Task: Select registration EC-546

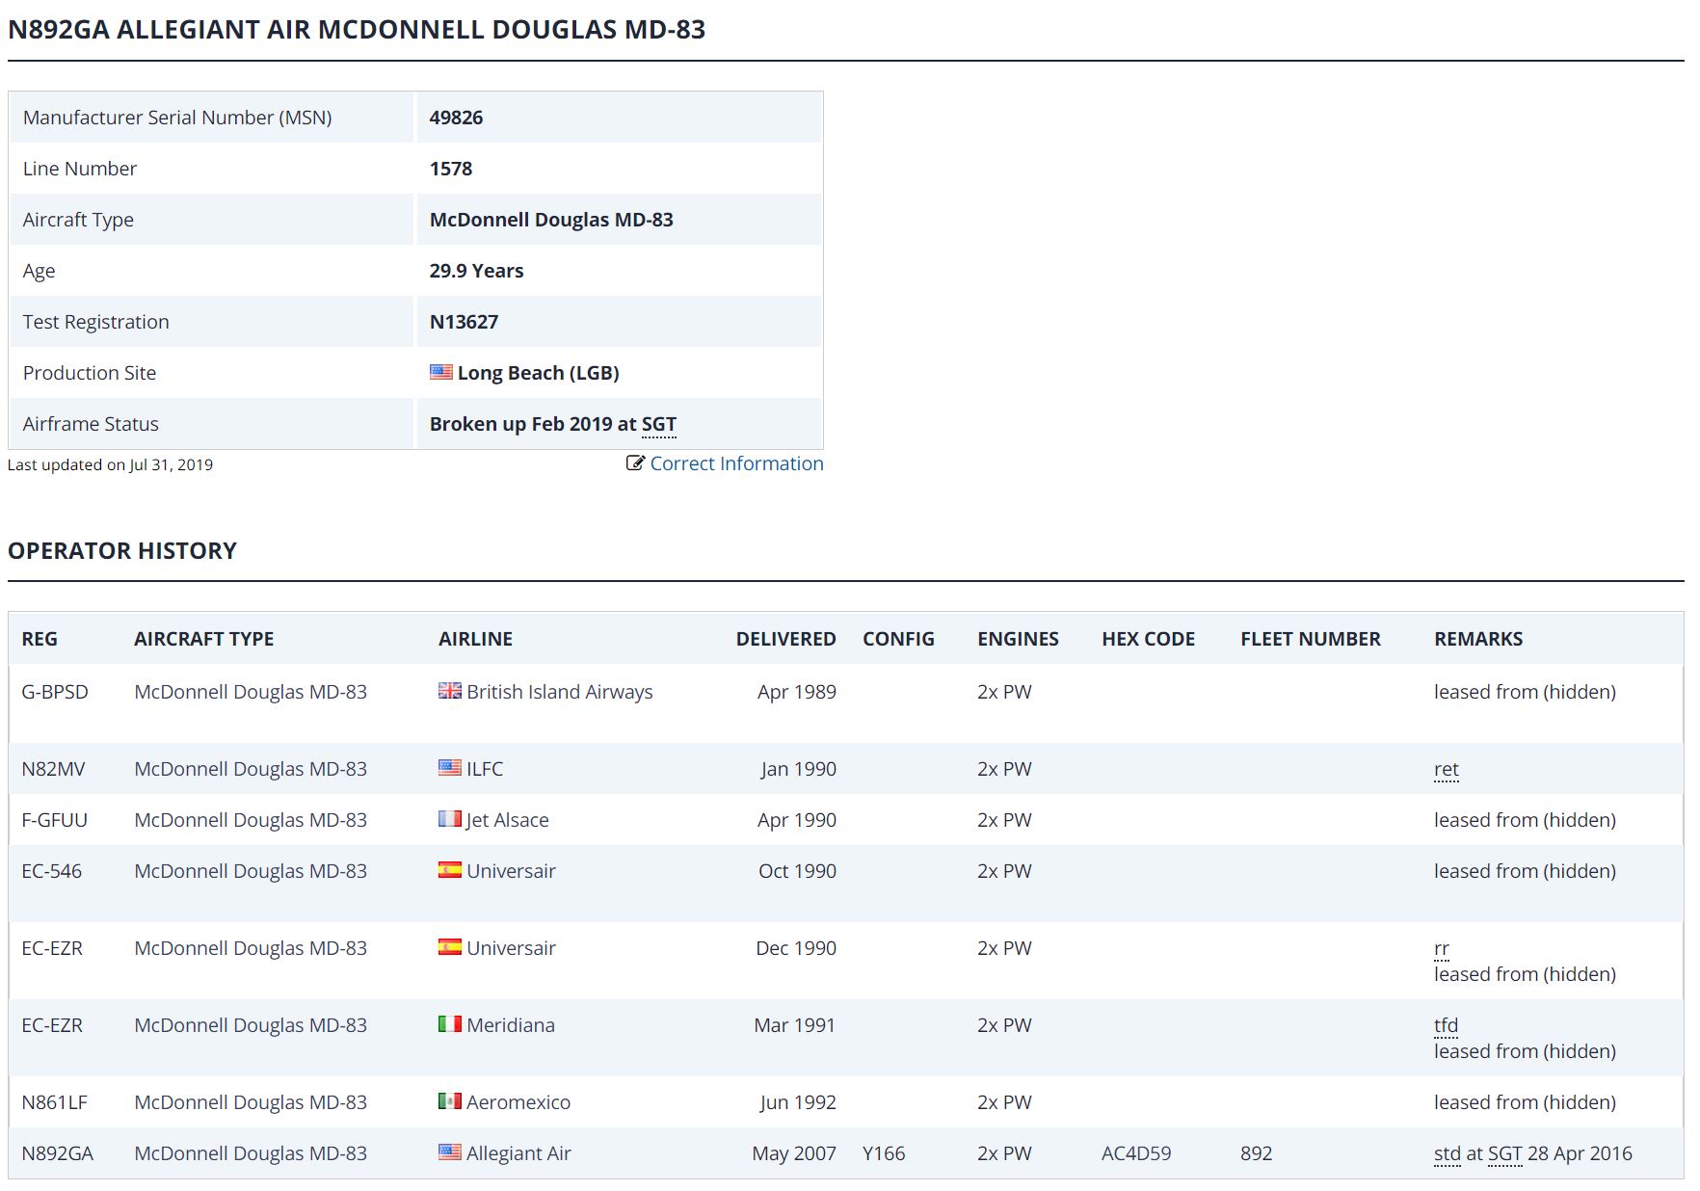Action: click(x=51, y=871)
